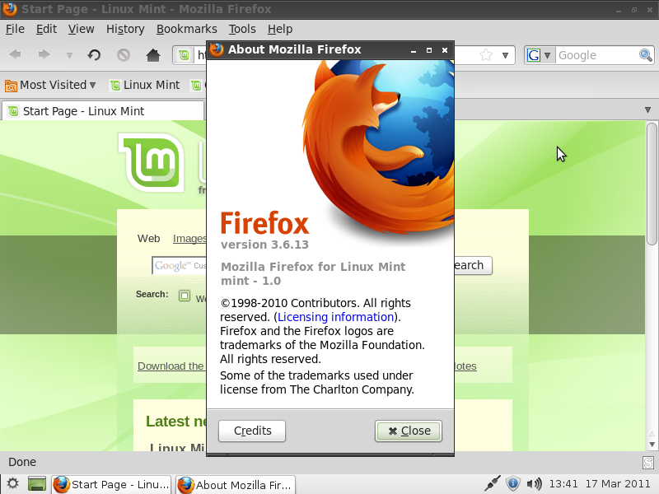Screen dimensions: 659x494
Task: Click the volume speaker icon in the tray
Action: point(534,483)
